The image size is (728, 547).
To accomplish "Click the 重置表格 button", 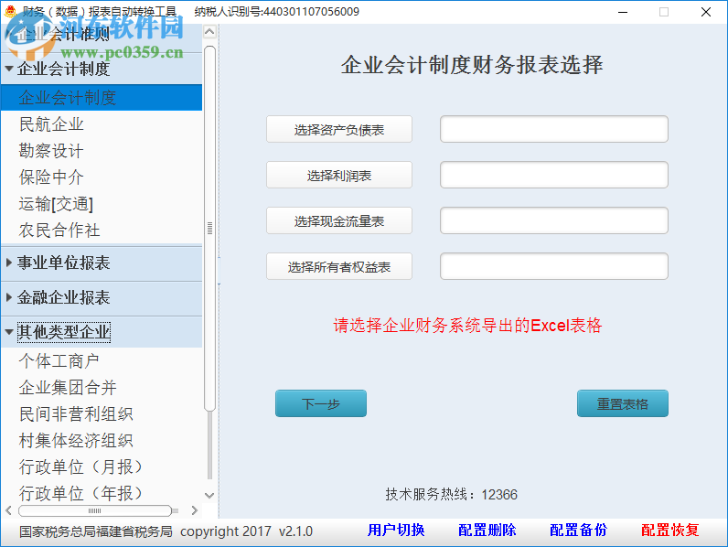I will point(623,403).
